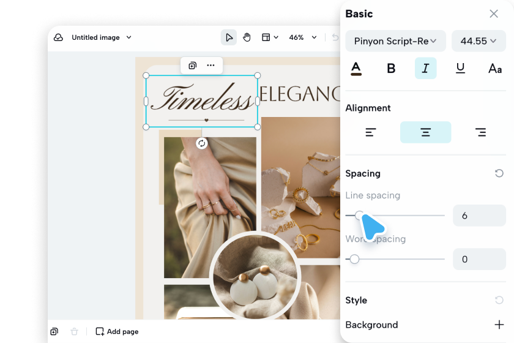Toggle bold formatting

coord(391,68)
